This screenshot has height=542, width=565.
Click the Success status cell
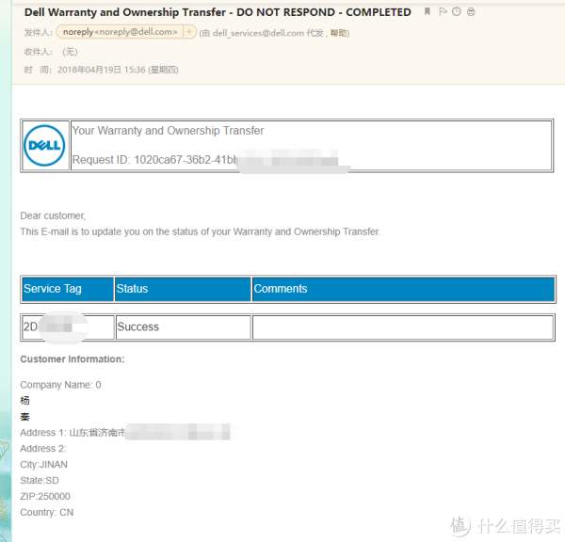183,327
